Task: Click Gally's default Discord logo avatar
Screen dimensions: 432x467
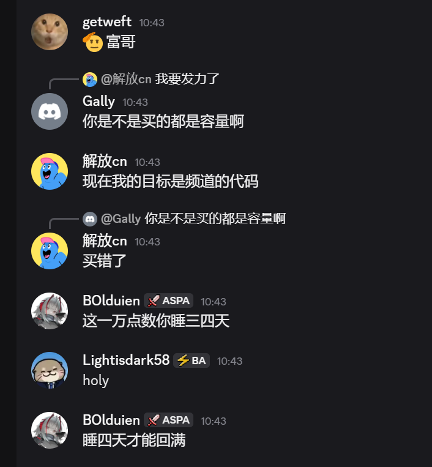Action: pos(50,111)
